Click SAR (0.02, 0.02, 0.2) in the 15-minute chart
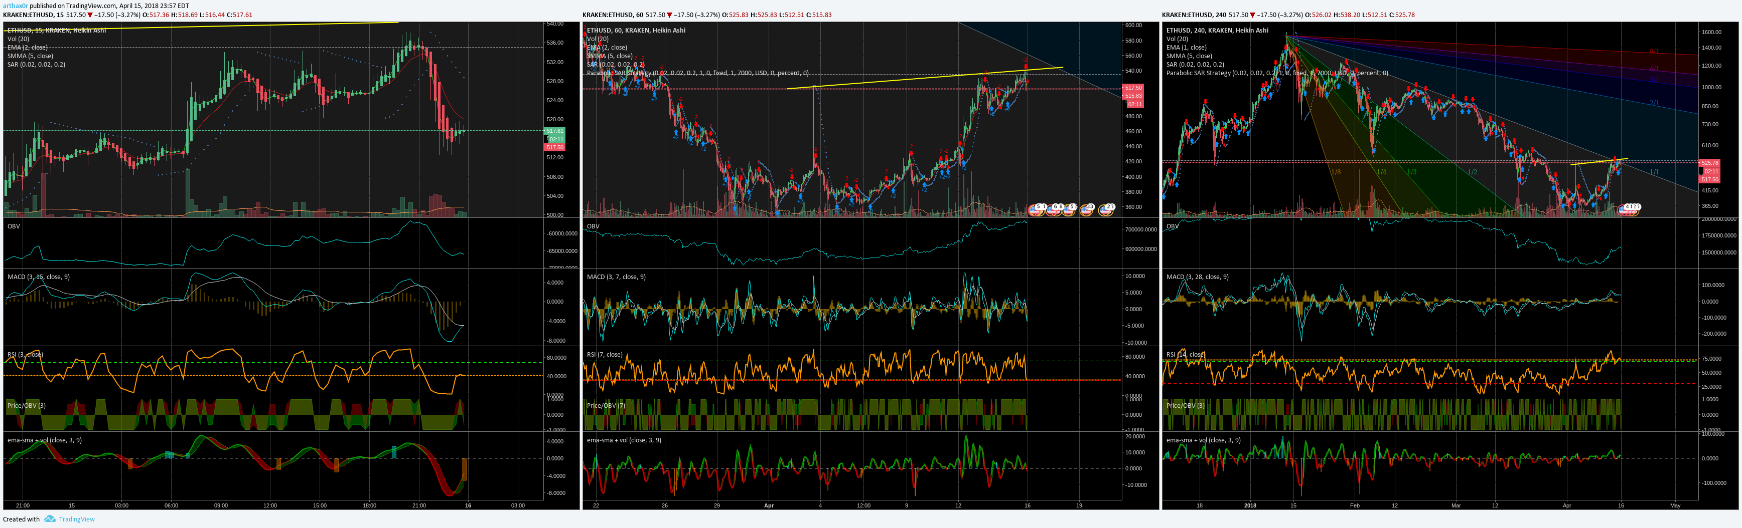The image size is (1742, 528). click(36, 65)
